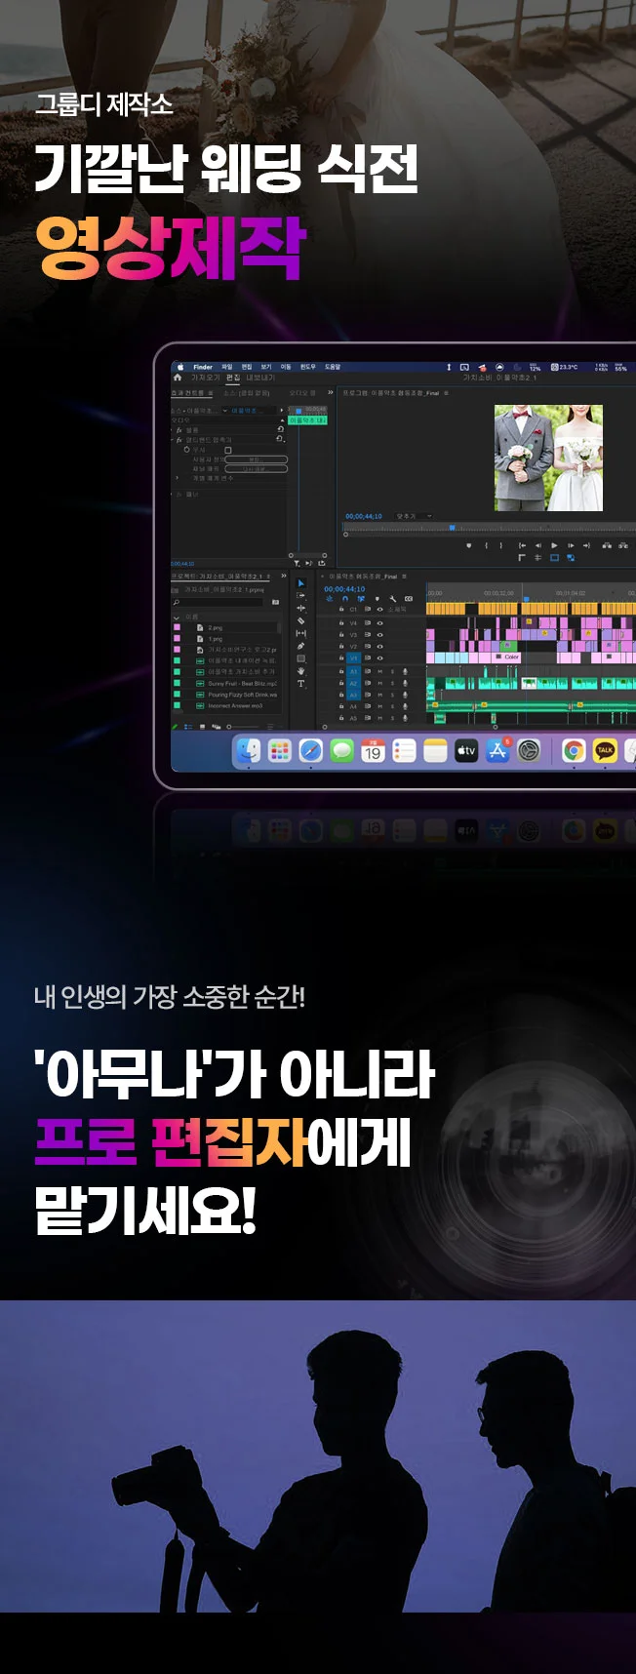Switch to the 가져오기 workspace tab
The height and width of the screenshot is (1674, 636).
click(x=205, y=378)
